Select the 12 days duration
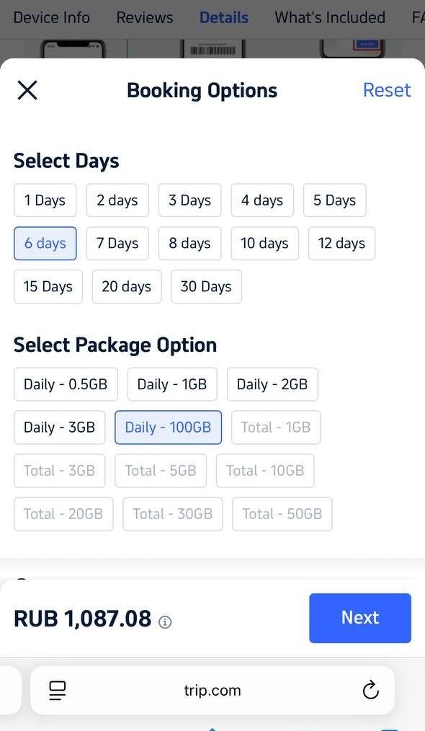Image resolution: width=425 pixels, height=731 pixels. (341, 244)
